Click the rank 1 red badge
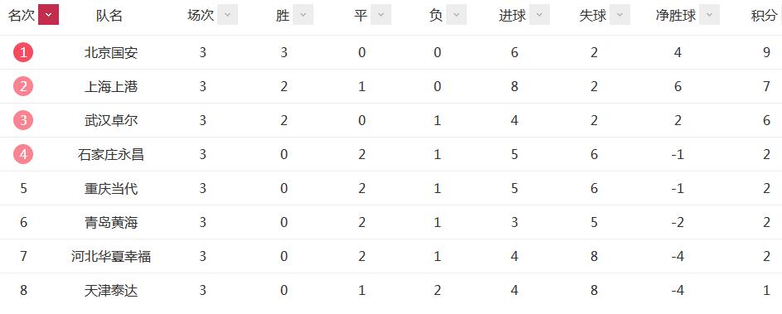The image size is (782, 314). (x=23, y=52)
